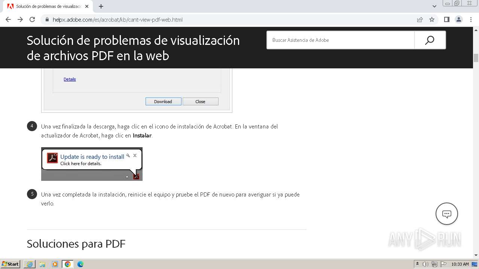Open the media player taskbar icon

[x=55, y=264]
